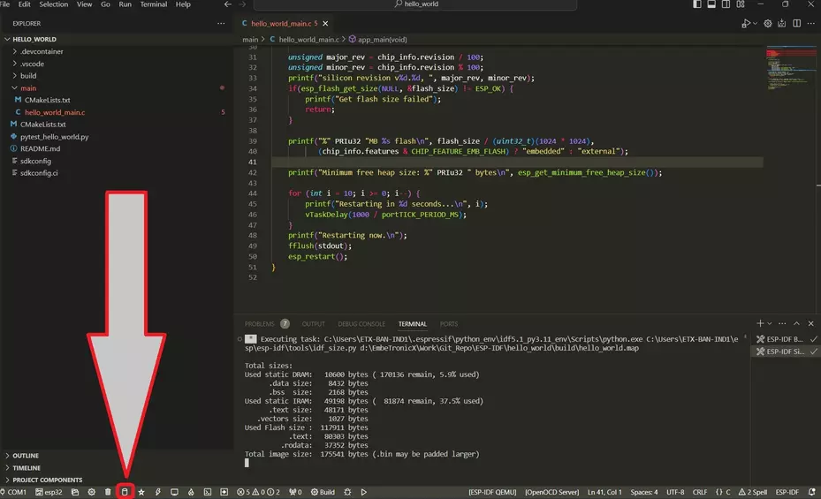Click the [ESP-IDF QEMU] status bar button
Viewport: 821px width, 499px height.
[492, 492]
